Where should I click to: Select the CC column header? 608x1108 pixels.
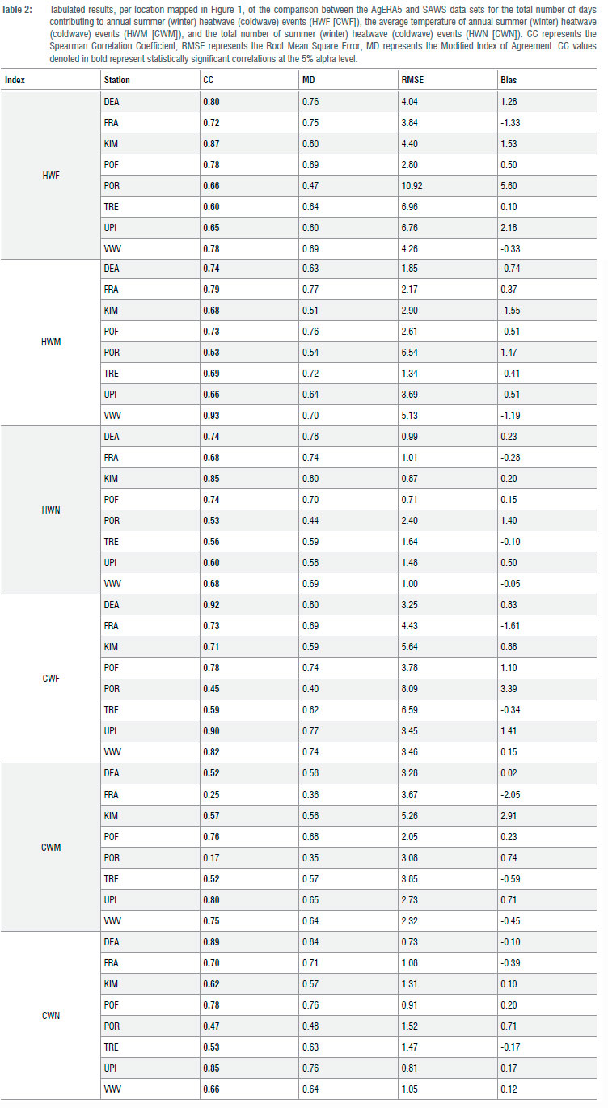[209, 80]
